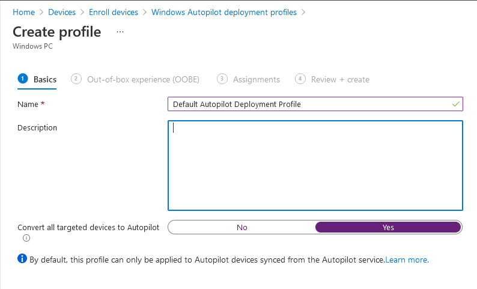Viewport: 477px width, 289px height.
Task: Return to Windows Autopilot deployment profiles breadcrumb
Action: pos(224,12)
